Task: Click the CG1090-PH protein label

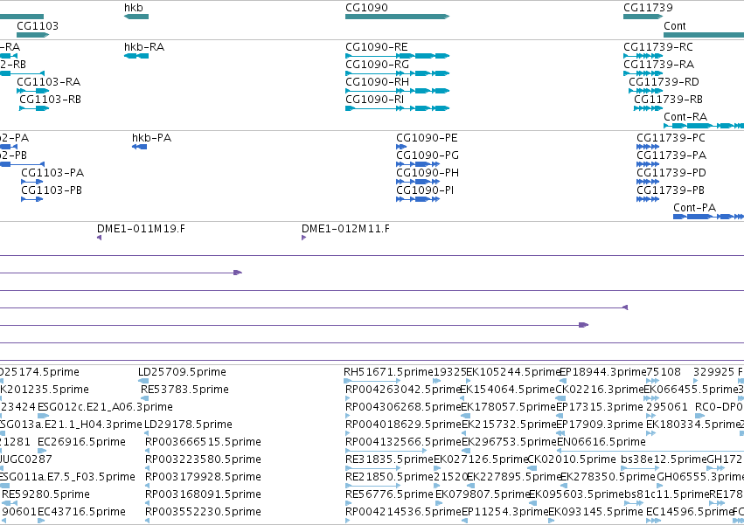Action: (x=428, y=173)
